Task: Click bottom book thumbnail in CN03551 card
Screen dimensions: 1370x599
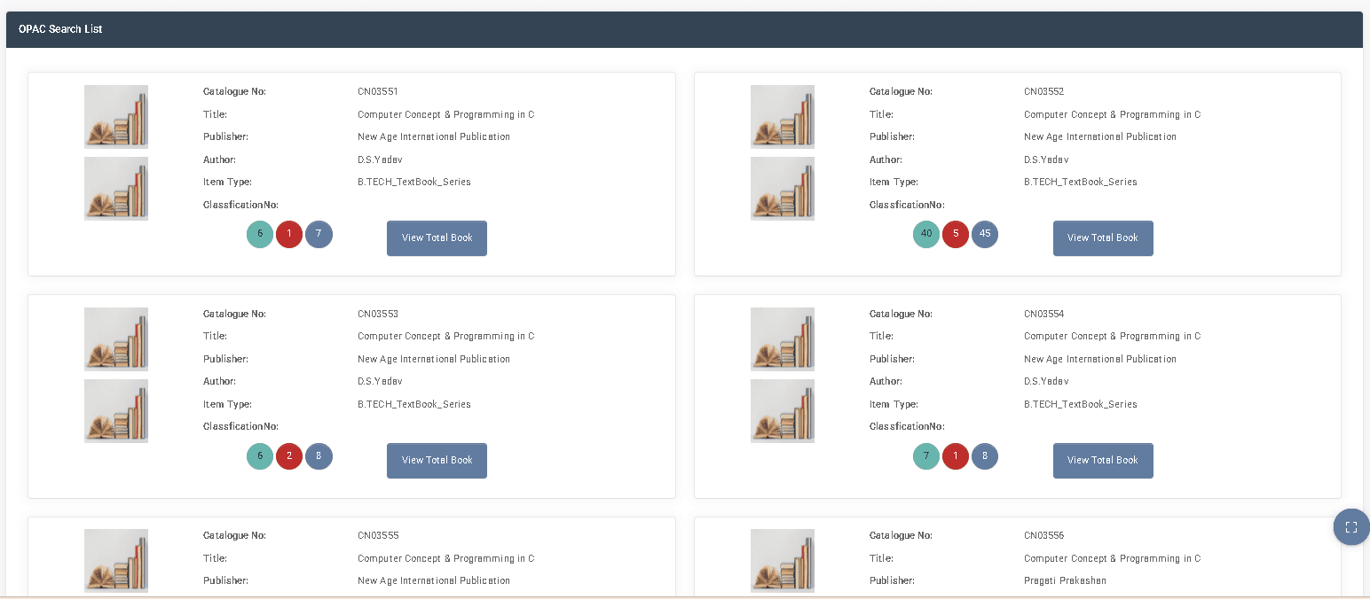Action: [116, 189]
